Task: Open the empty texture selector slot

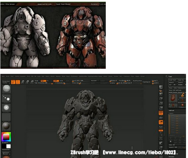Action: [x=7, y=117]
